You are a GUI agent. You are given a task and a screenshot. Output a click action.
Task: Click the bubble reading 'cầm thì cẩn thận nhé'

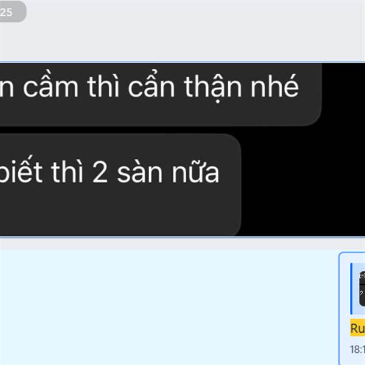coord(161,94)
